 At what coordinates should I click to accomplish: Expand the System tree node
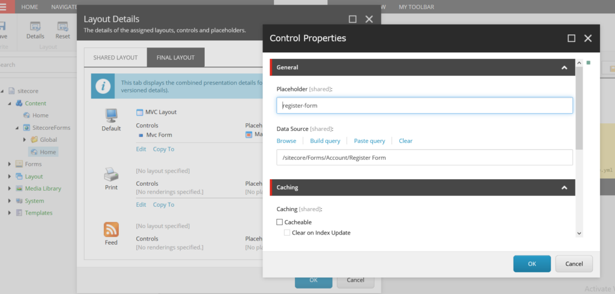(10, 201)
